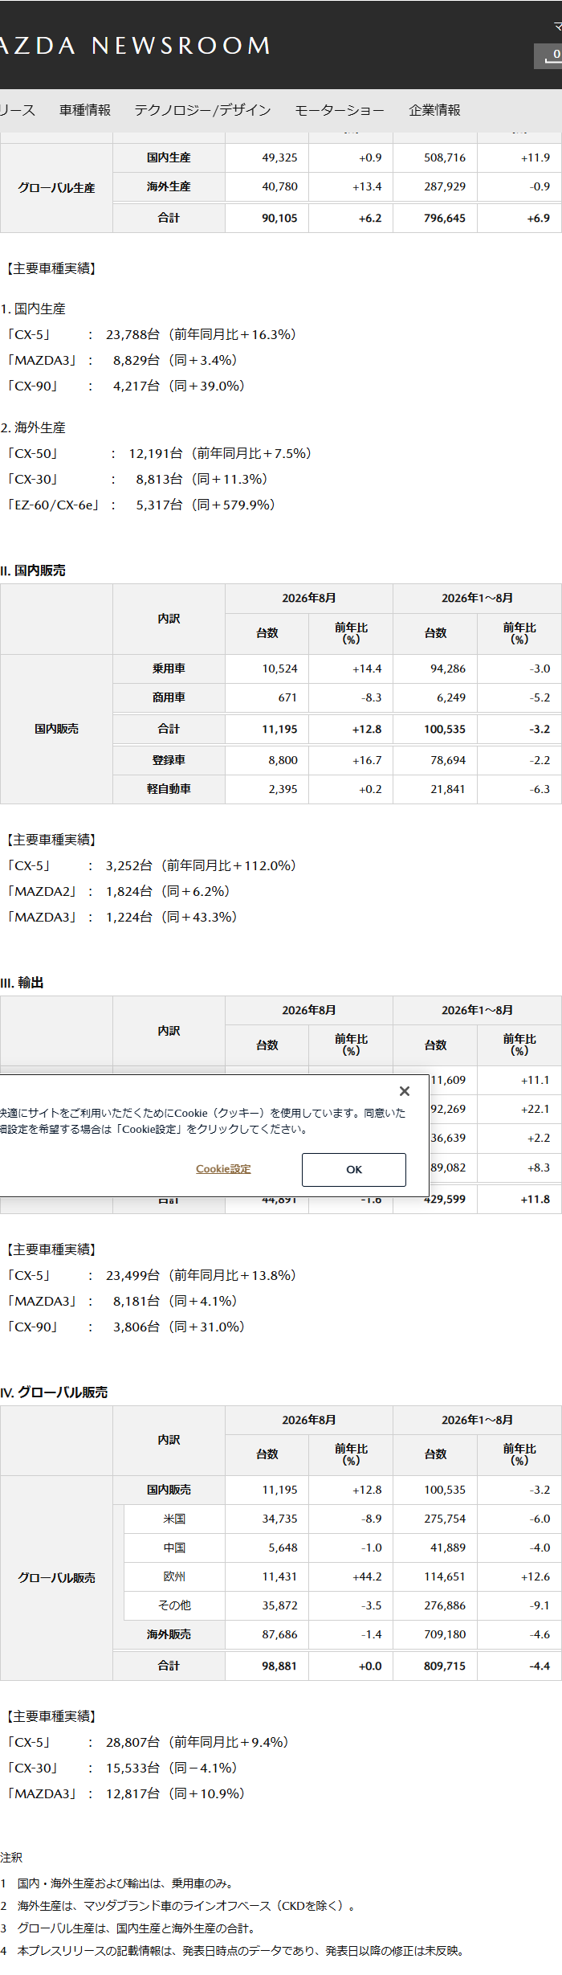
Task: Click the global production total 90,105
Action: (x=279, y=218)
